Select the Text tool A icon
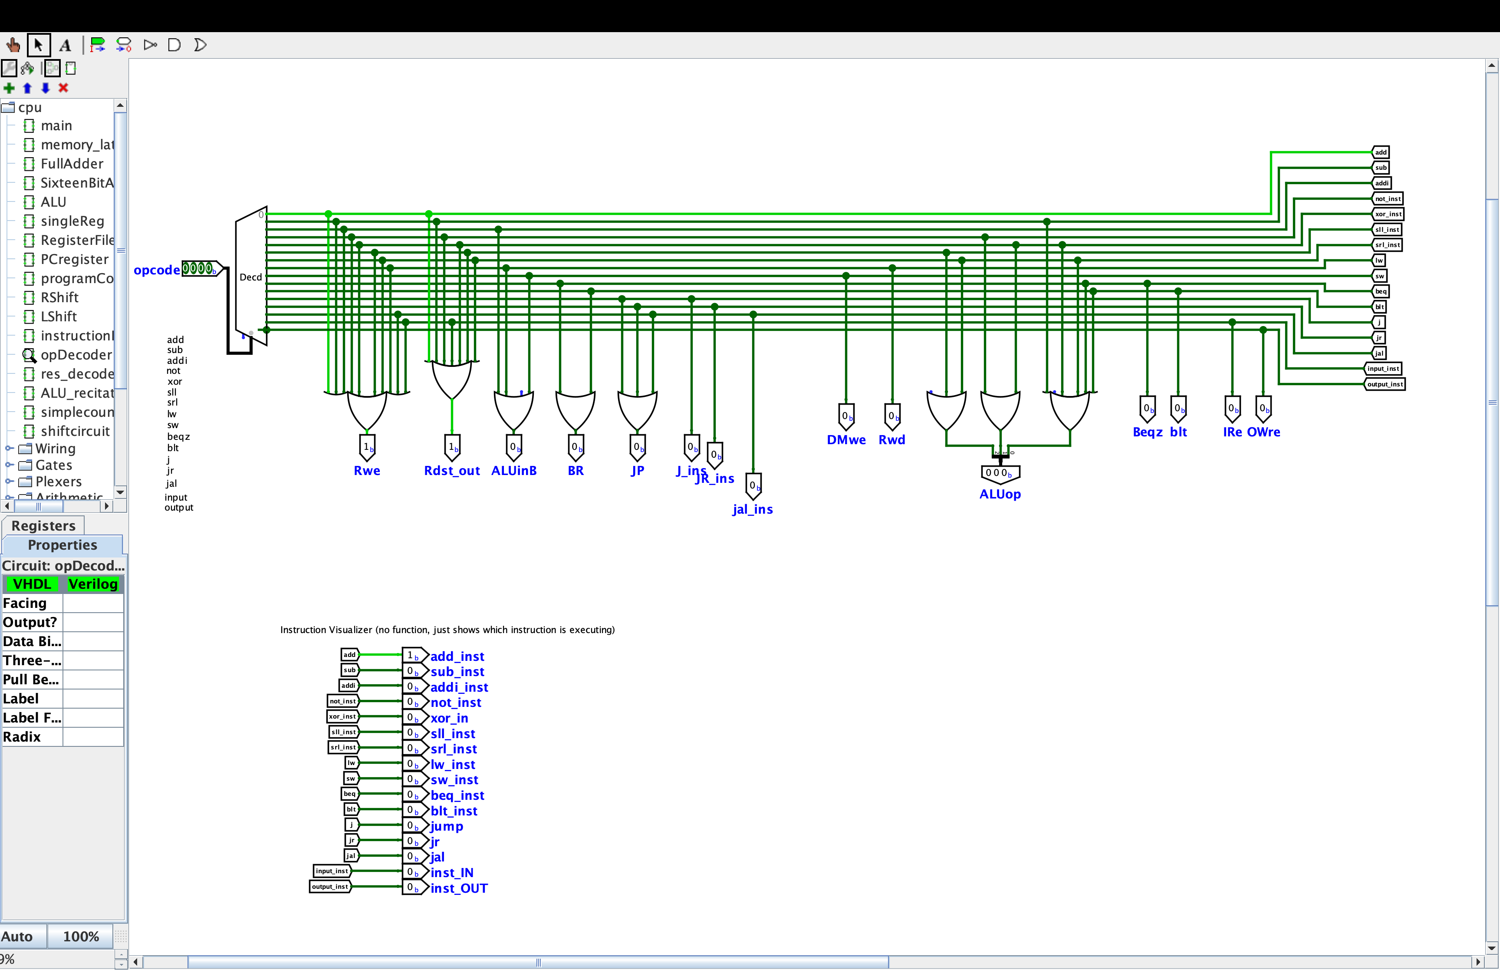The image size is (1500, 970). [x=65, y=45]
